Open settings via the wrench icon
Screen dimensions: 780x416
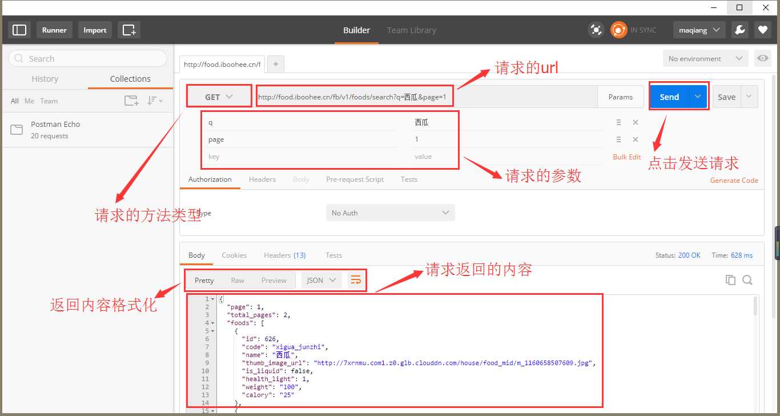coord(740,30)
